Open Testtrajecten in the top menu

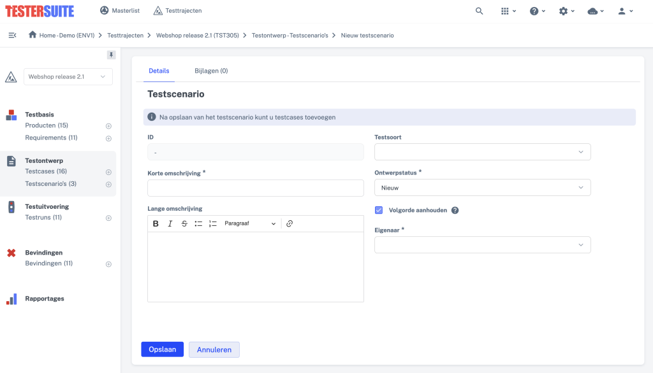pyautogui.click(x=178, y=11)
